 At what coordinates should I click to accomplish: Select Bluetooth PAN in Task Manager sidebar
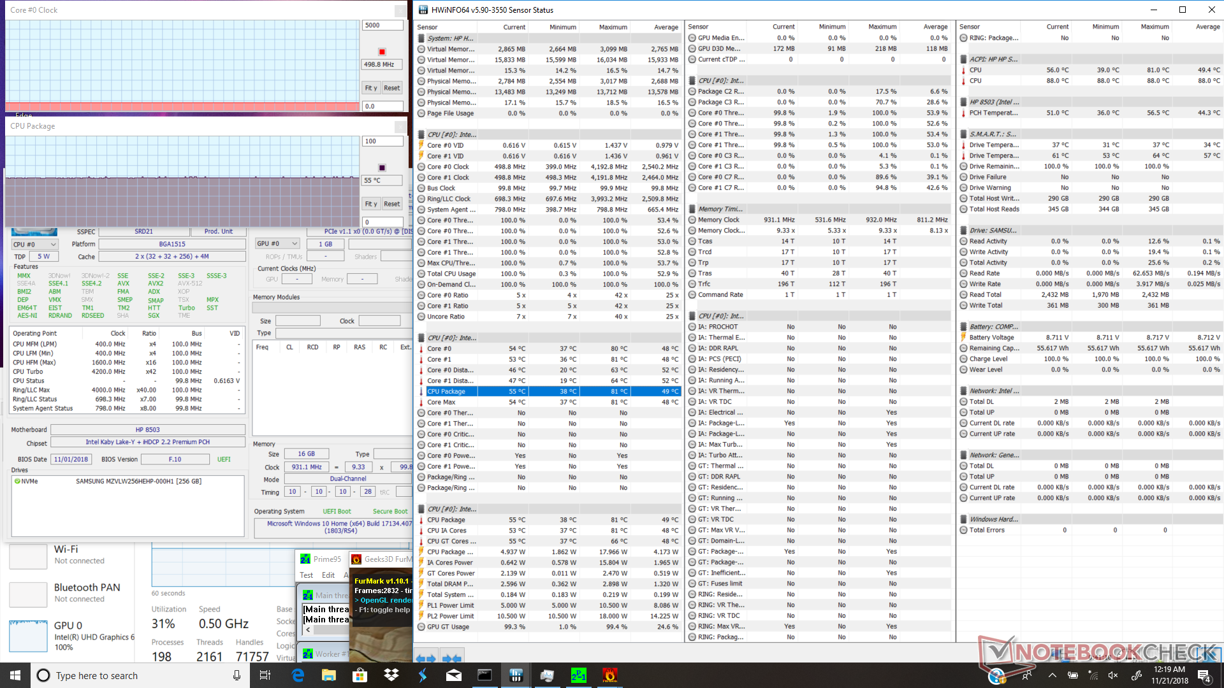click(x=71, y=592)
